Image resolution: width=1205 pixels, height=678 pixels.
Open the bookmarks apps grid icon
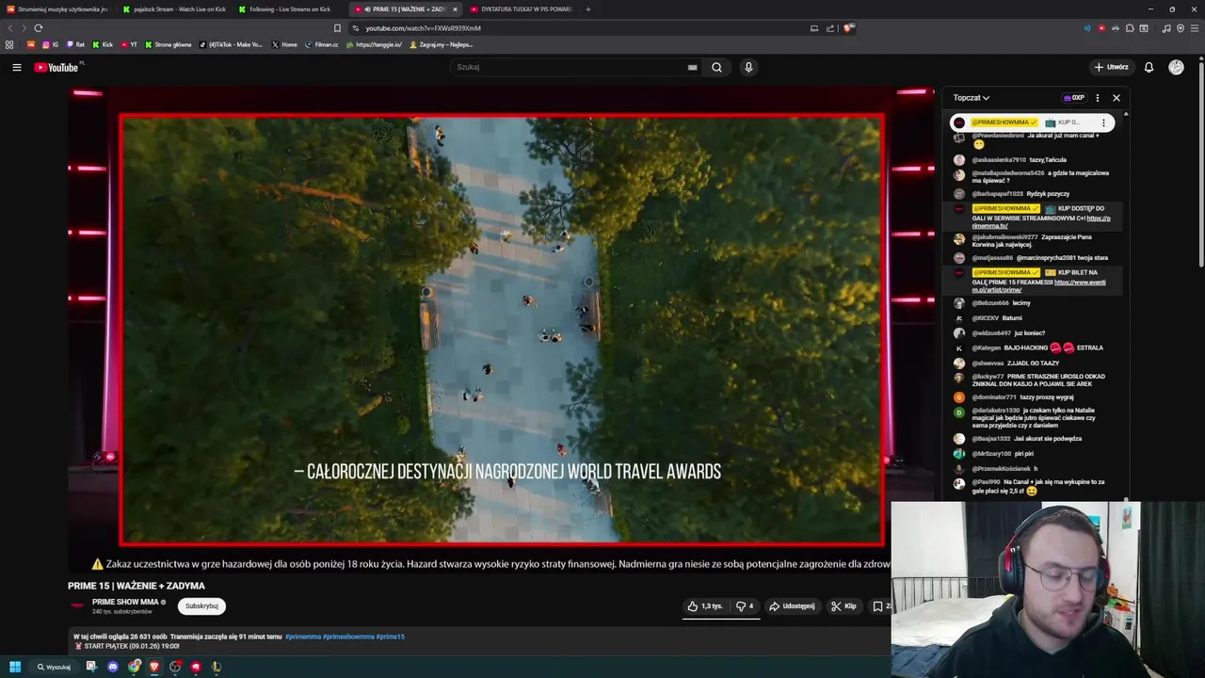(x=9, y=44)
